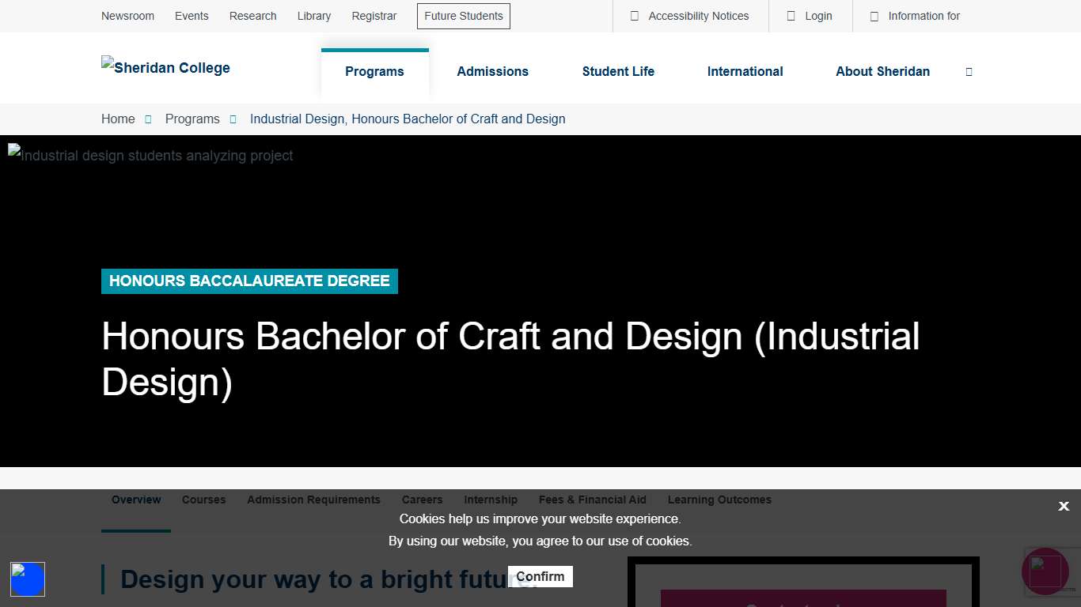This screenshot has width=1081, height=607.
Task: Navigate to Home via breadcrumb
Action: click(117, 119)
